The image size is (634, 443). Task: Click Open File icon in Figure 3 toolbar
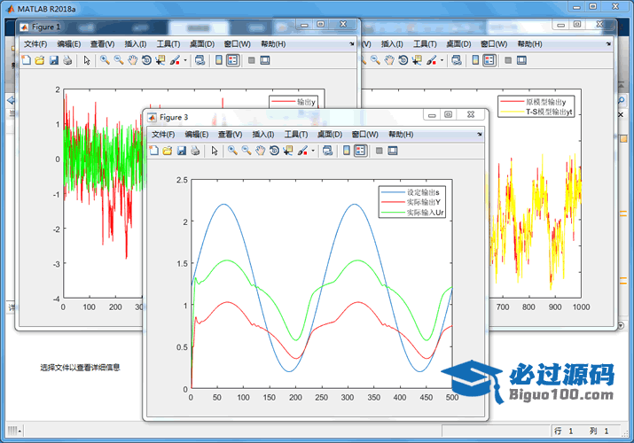168,151
